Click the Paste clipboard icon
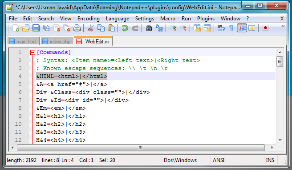Viewport: 292px width, 170px height. click(111, 28)
